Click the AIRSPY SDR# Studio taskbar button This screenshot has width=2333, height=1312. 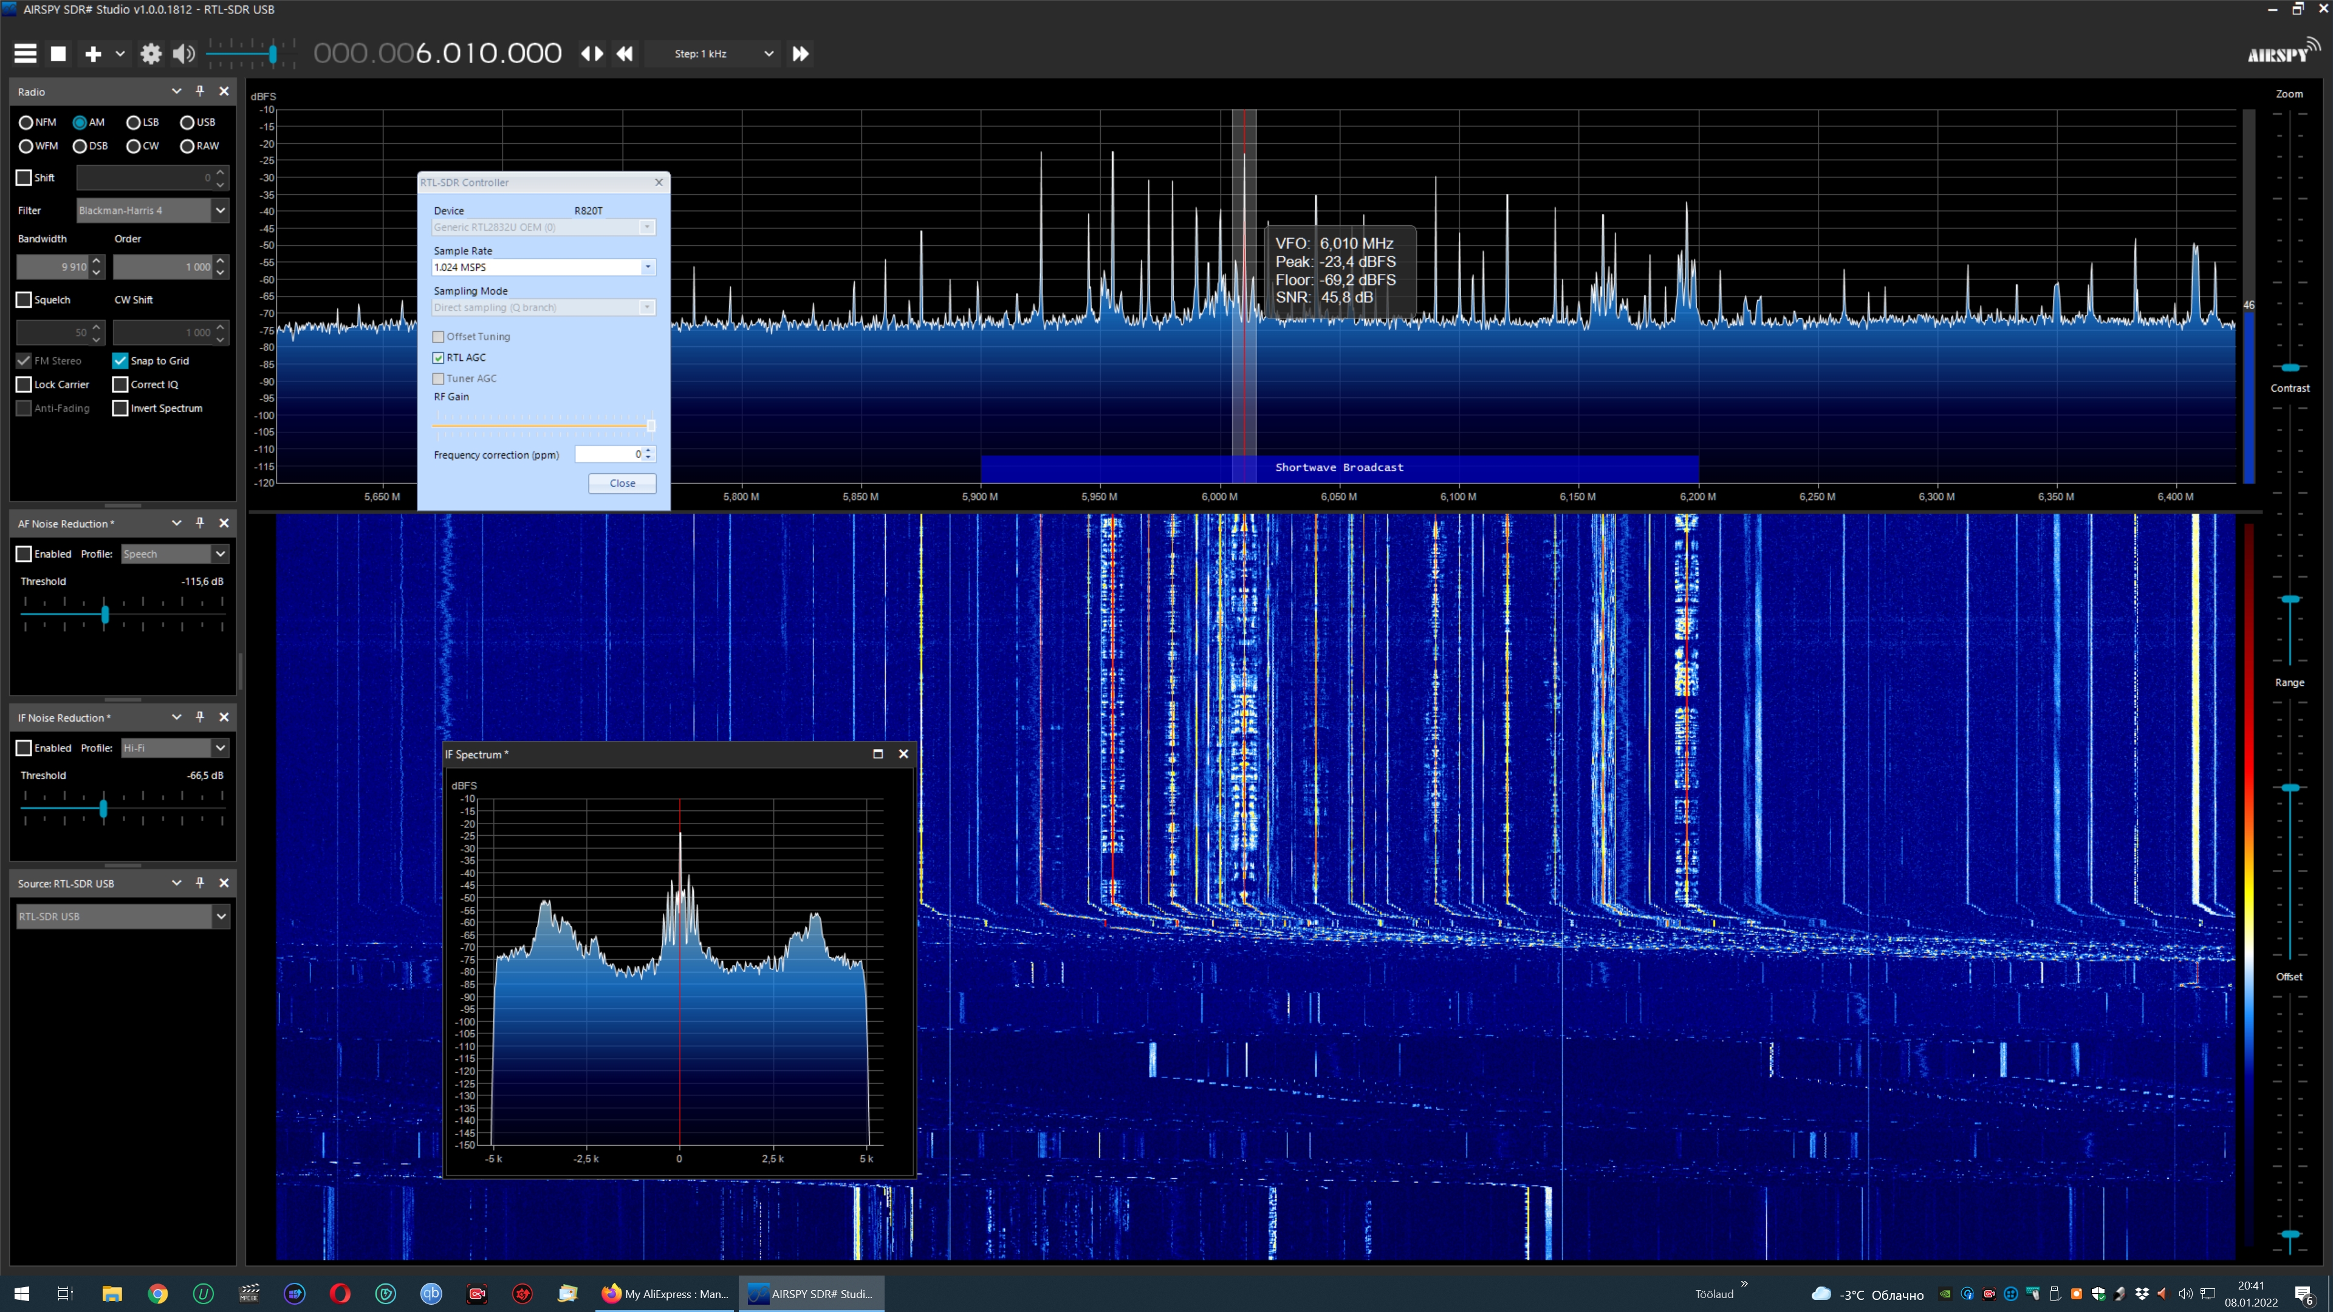tap(812, 1293)
